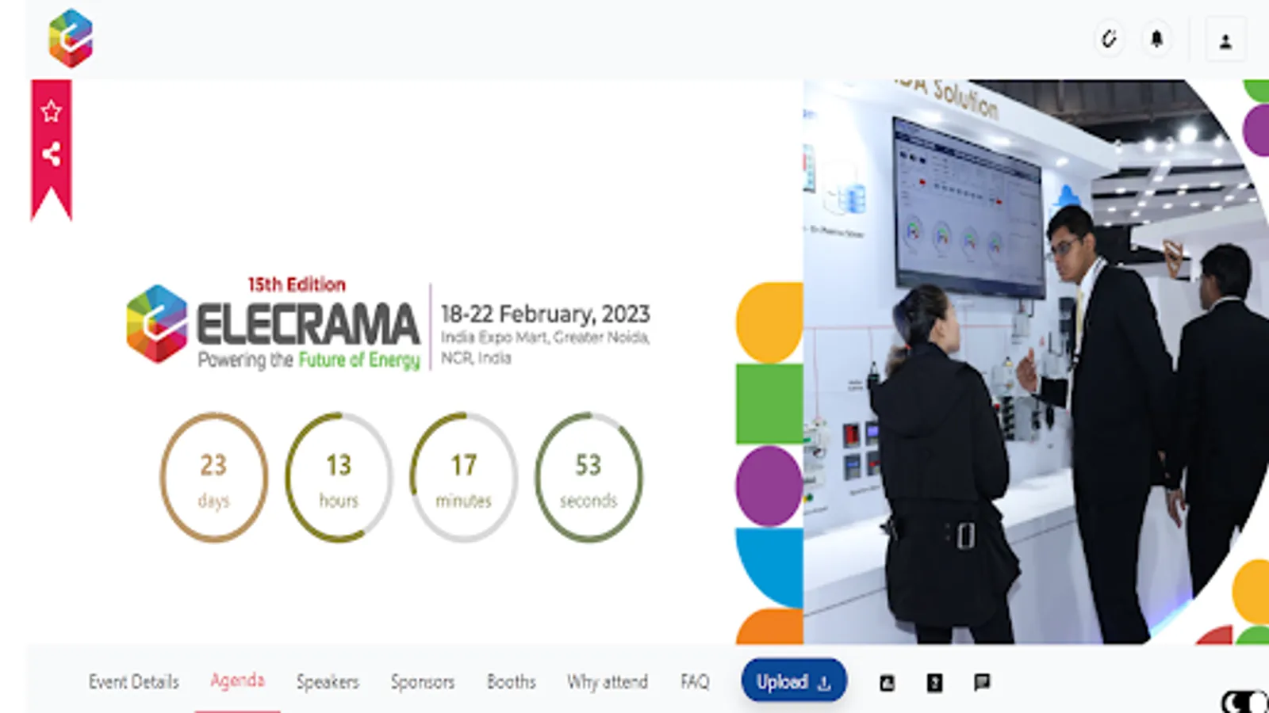1269x713 pixels.
Task: Click the 23 days countdown circle
Action: tap(213, 477)
